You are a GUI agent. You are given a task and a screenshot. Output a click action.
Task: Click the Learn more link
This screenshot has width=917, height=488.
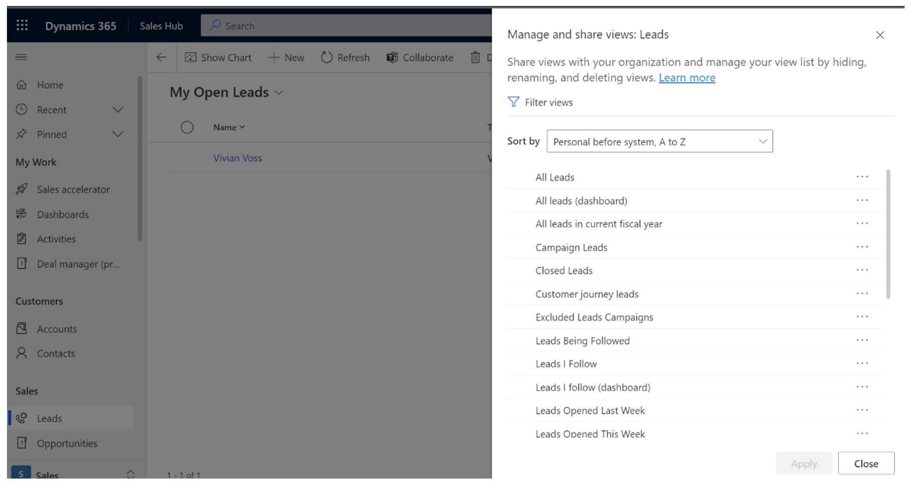pos(687,78)
